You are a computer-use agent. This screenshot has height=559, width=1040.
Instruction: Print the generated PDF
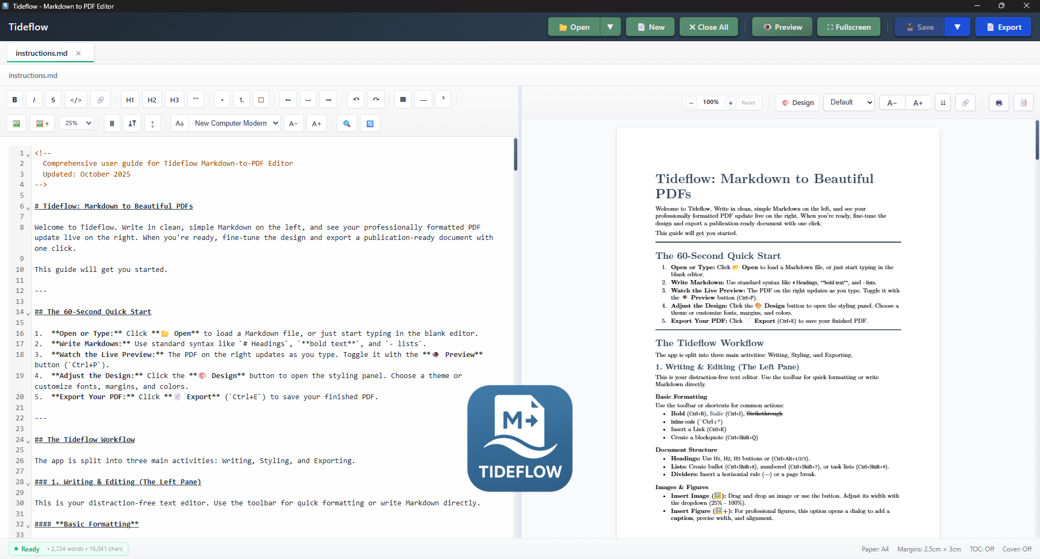998,102
